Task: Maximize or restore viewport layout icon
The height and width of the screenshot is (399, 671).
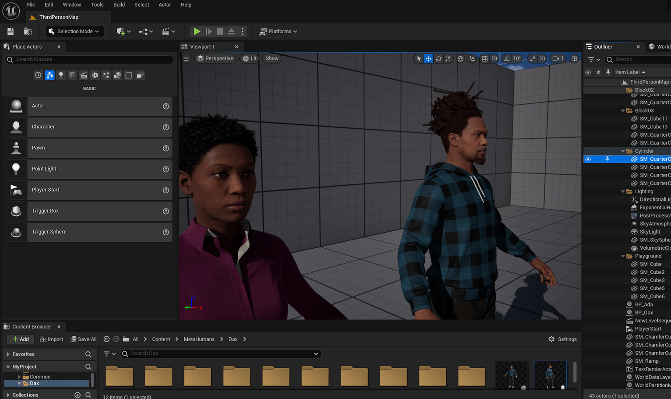Action: pyautogui.click(x=574, y=59)
